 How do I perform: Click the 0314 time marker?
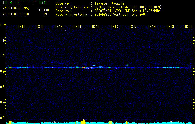(x=77, y=26)
